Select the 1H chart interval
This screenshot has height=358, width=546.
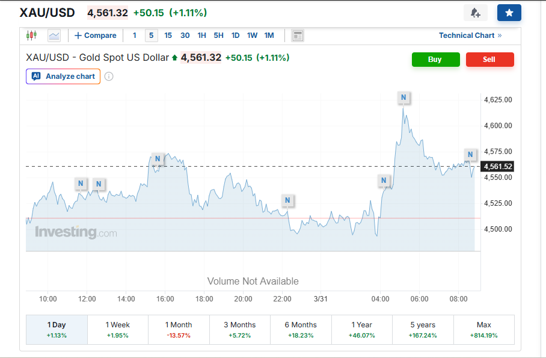pyautogui.click(x=201, y=35)
